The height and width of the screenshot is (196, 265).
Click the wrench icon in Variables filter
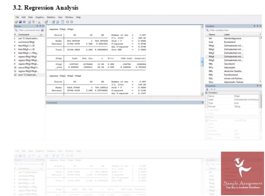pyautogui.click(x=207, y=30)
